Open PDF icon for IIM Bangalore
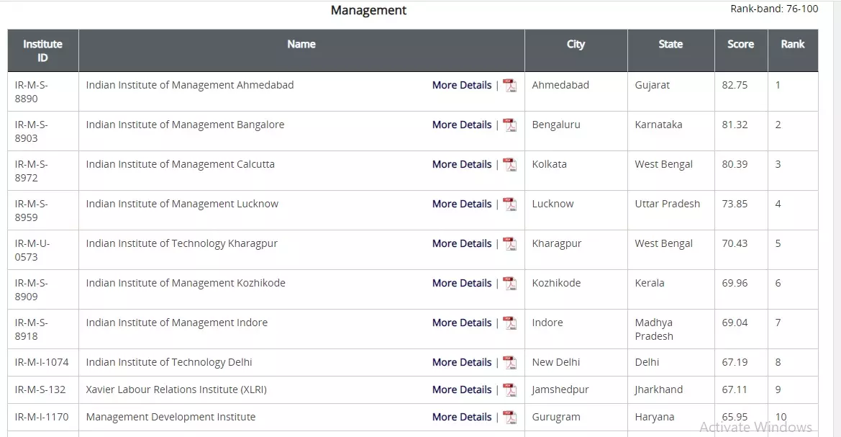 509,125
